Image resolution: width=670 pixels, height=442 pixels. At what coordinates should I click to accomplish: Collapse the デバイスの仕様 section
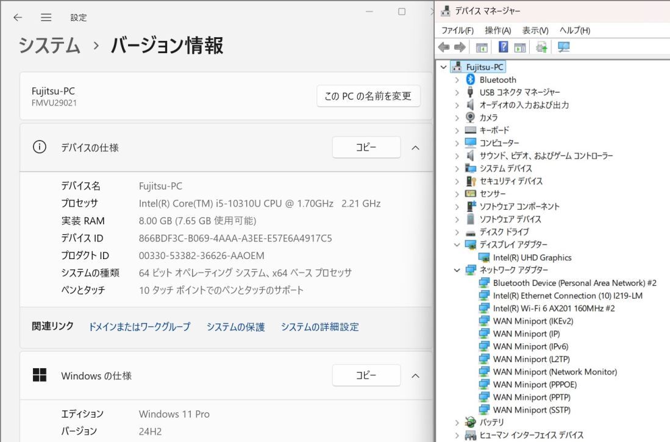415,147
